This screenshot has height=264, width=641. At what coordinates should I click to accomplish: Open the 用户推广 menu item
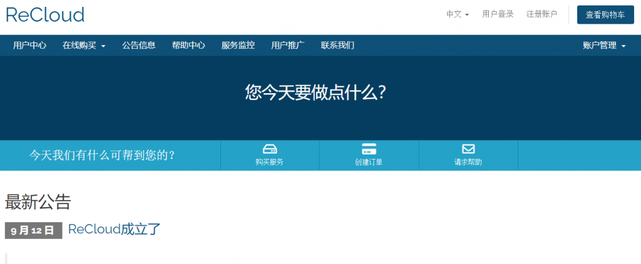coord(288,45)
